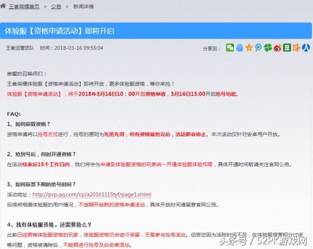
Task: Click red text 不定期开放新的资格申请活动
Action: point(112,205)
